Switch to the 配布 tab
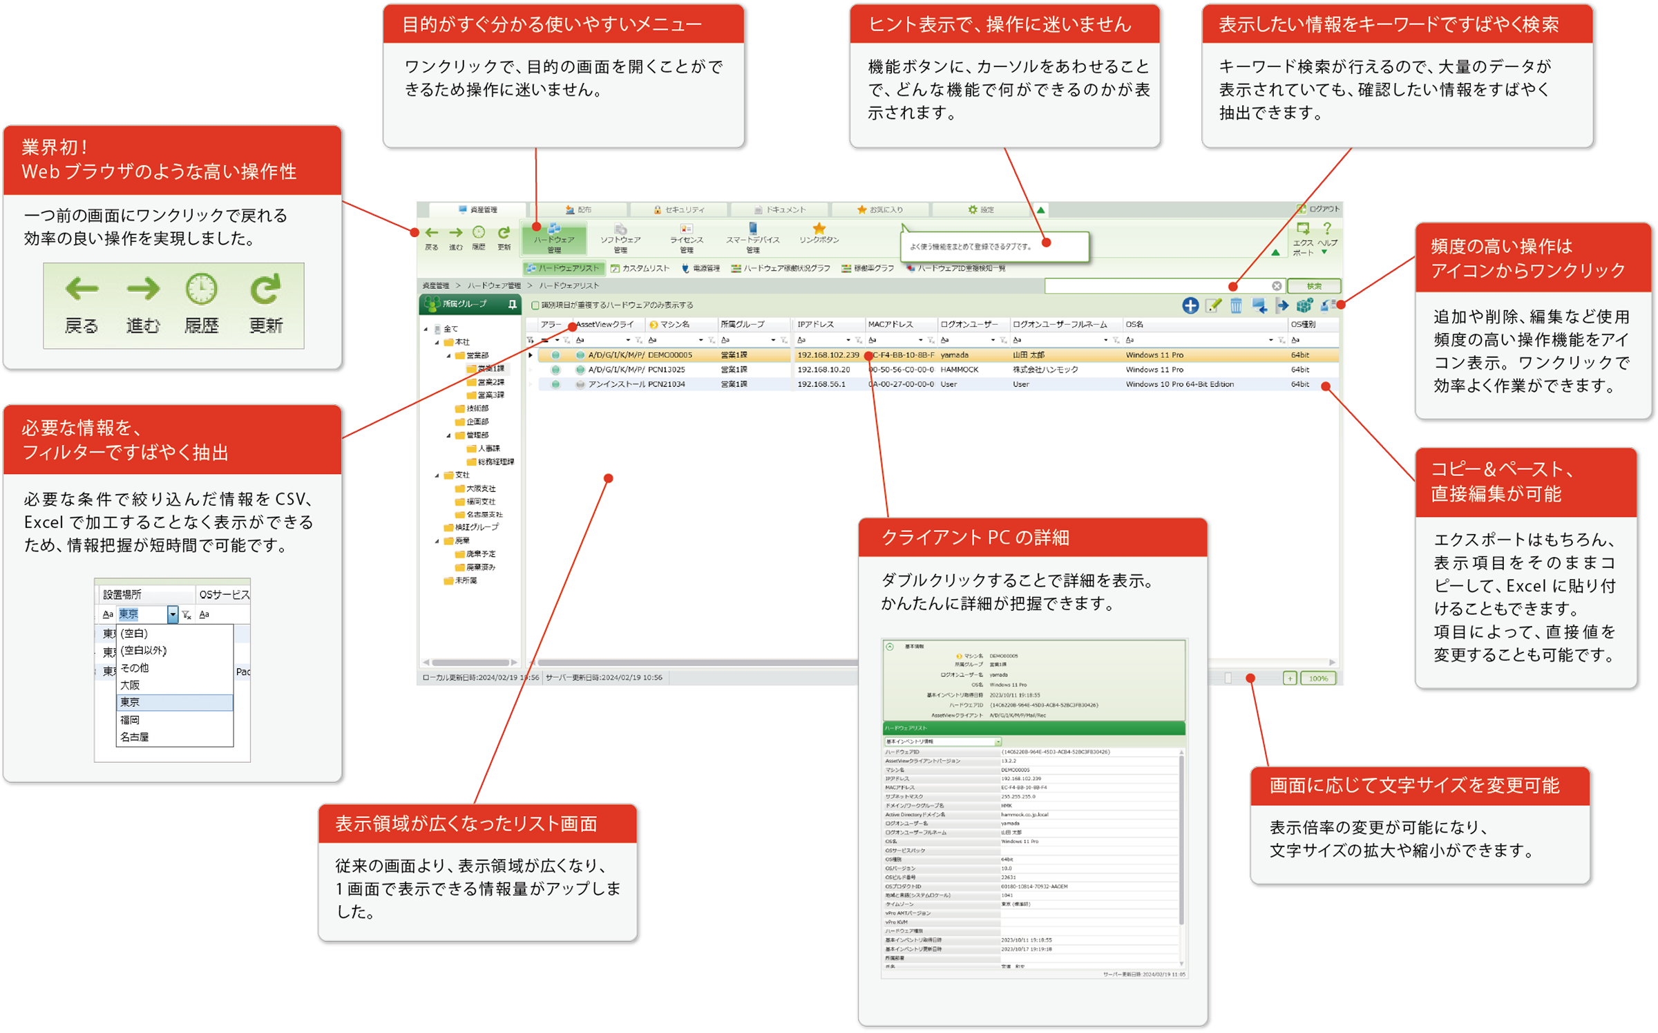 pyautogui.click(x=578, y=209)
